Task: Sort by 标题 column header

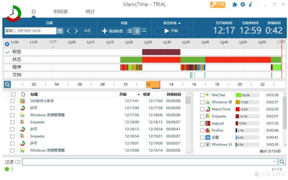Action: 34,95
